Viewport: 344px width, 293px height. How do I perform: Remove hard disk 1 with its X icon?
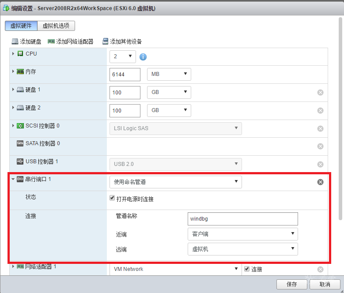point(320,93)
